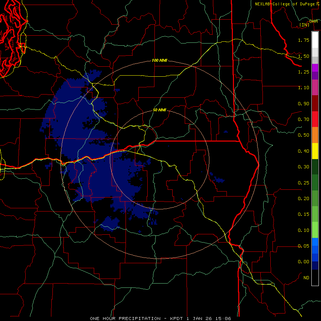Select the 0.25 legend value label
This screenshot has width=321, height=321.
(x=304, y=183)
